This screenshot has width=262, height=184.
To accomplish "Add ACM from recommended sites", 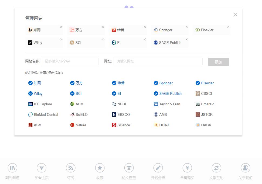I will click(x=77, y=104).
